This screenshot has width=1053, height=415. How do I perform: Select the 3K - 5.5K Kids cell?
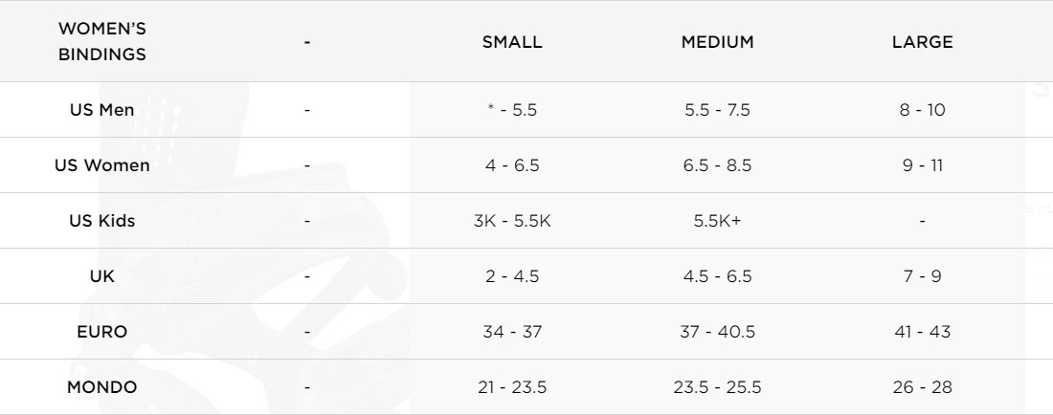[x=512, y=221]
